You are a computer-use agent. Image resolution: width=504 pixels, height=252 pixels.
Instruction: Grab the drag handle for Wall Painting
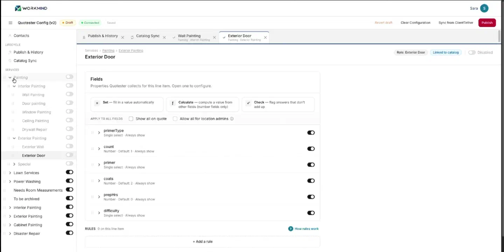(x=13, y=95)
